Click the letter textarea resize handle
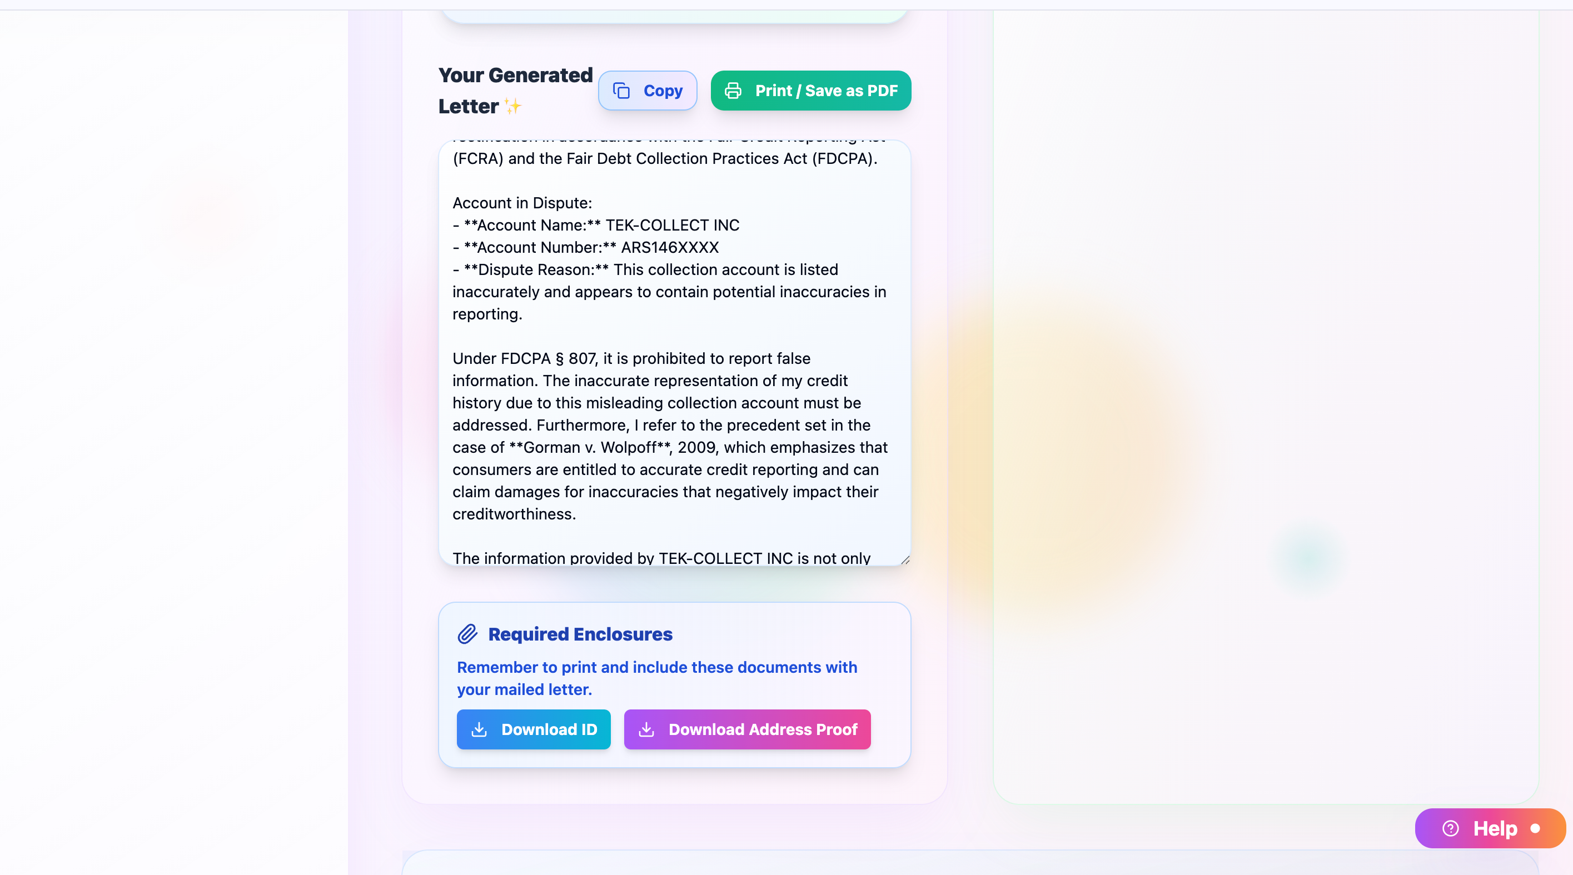This screenshot has width=1573, height=875. tap(905, 559)
